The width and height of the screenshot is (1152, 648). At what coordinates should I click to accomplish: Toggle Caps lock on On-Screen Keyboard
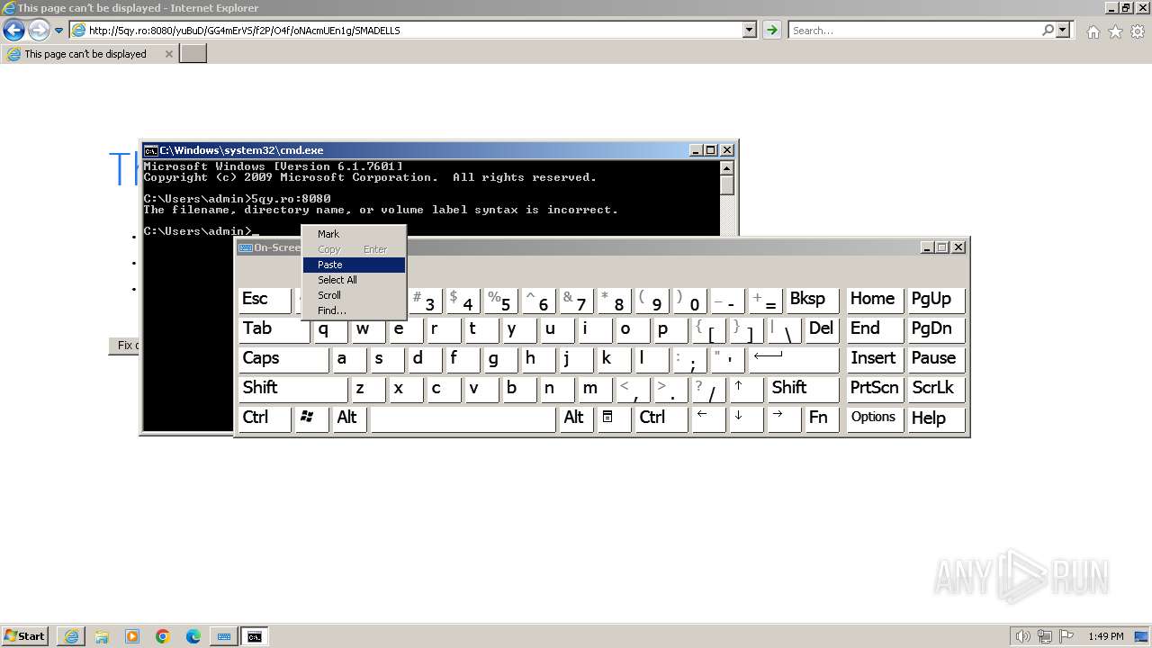[283, 359]
